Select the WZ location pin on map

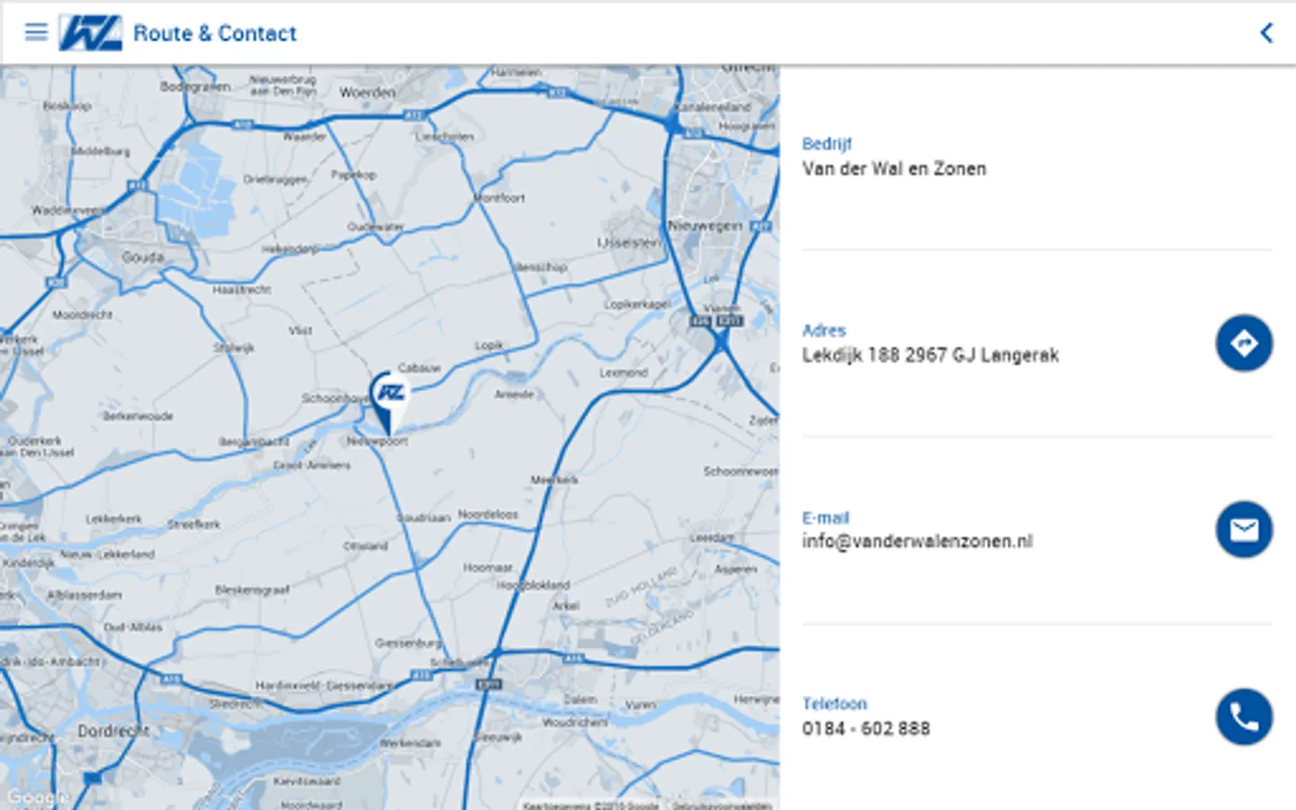pyautogui.click(x=390, y=402)
